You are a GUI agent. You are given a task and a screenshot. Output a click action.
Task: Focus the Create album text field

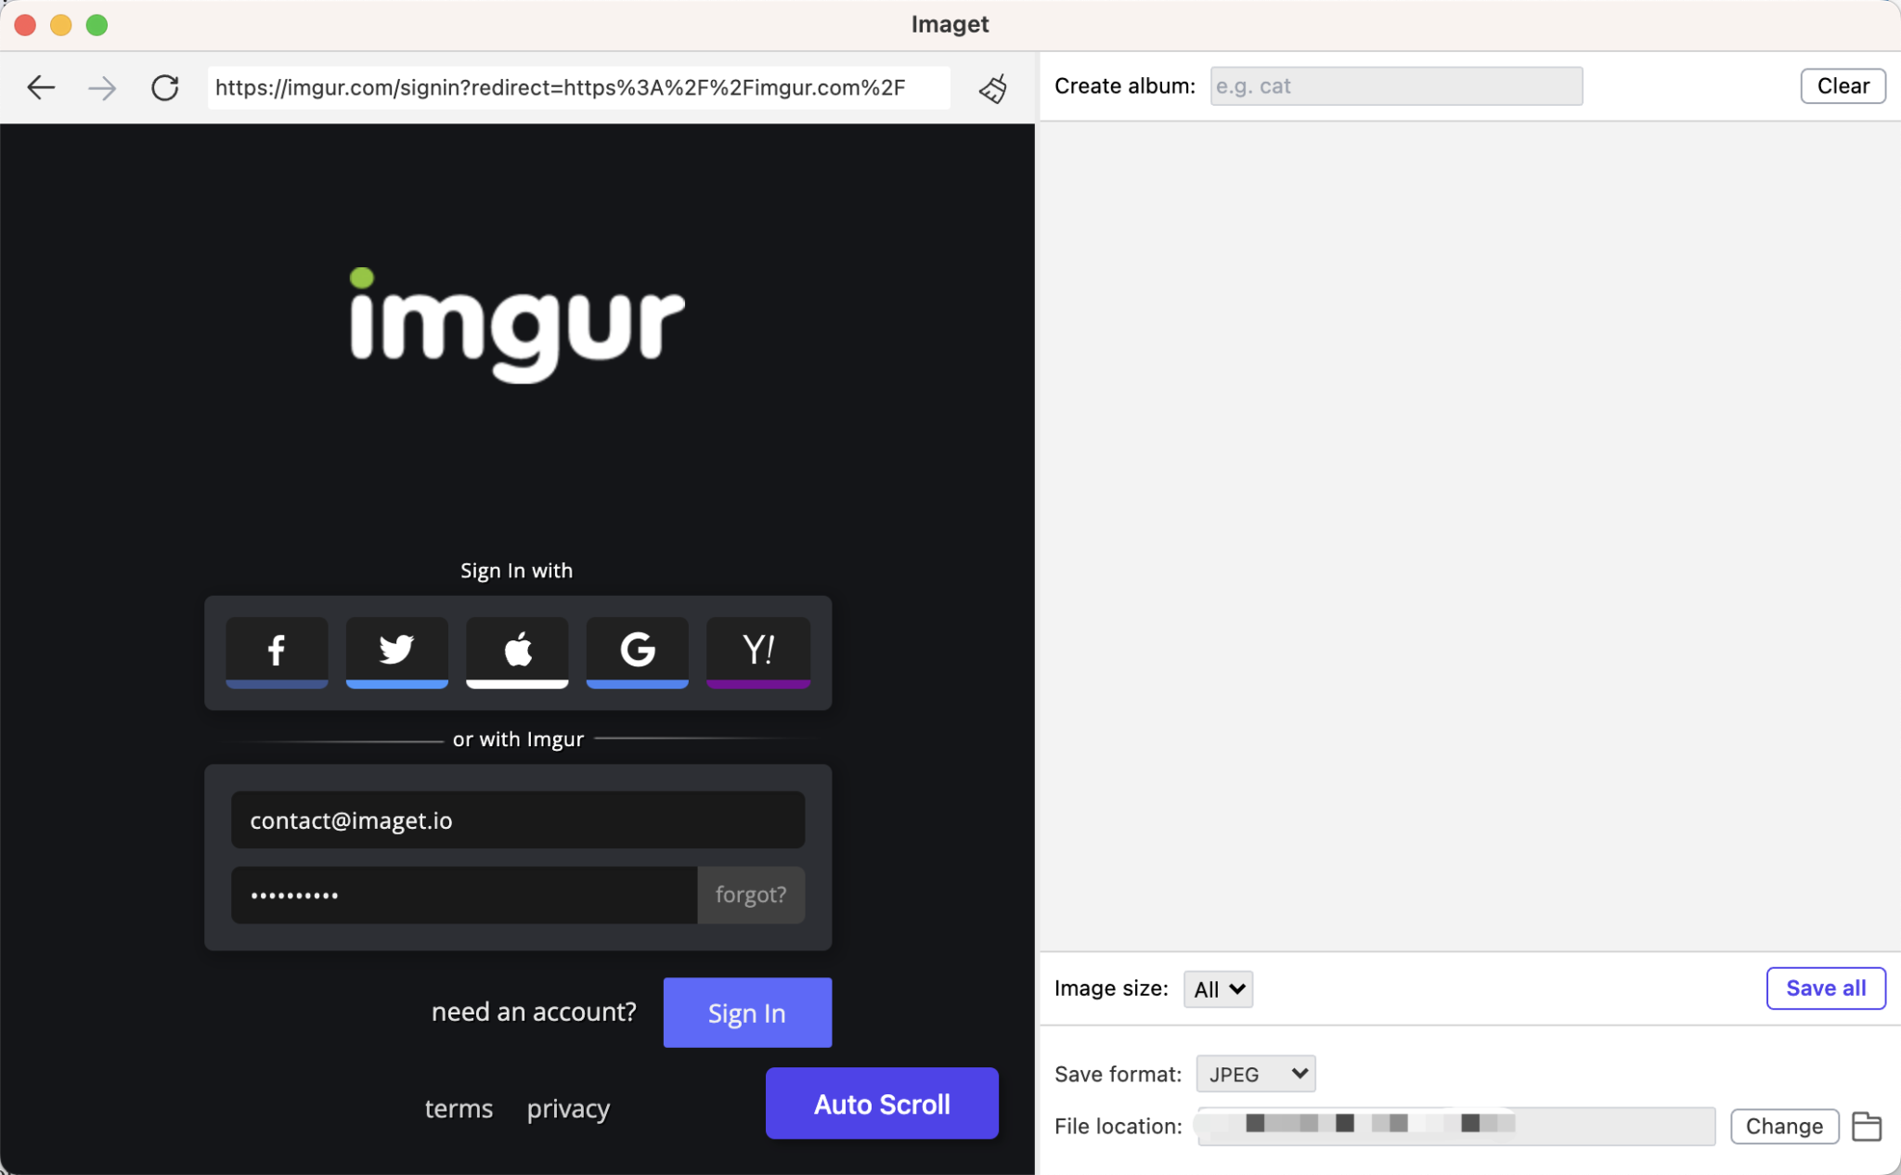[x=1395, y=86]
